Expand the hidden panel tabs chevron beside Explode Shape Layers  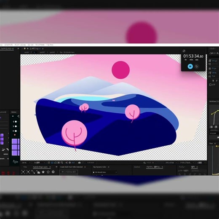[x=56, y=167]
